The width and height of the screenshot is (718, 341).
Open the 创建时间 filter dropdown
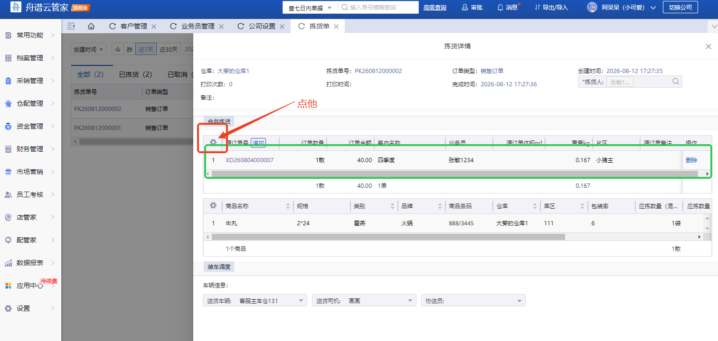(88, 49)
